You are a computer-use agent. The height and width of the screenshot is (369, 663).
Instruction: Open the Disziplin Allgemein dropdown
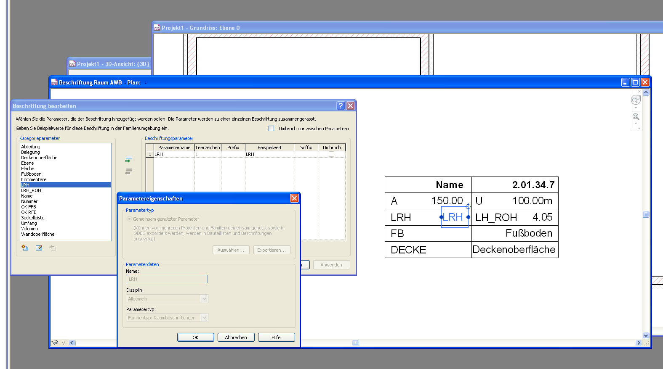coord(205,299)
